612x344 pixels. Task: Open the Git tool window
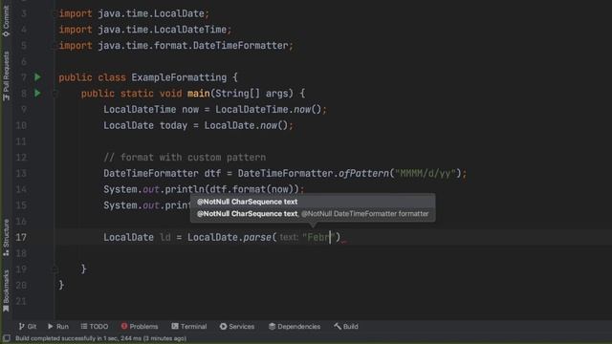coord(28,327)
